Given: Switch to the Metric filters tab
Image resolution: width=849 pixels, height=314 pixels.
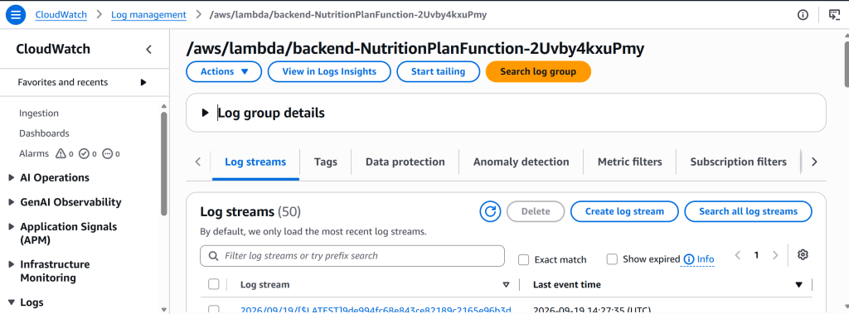Looking at the screenshot, I should click(x=630, y=162).
